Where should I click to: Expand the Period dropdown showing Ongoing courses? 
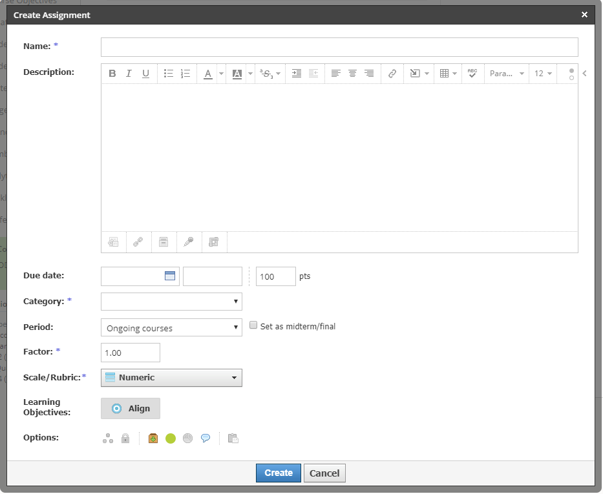click(x=171, y=327)
